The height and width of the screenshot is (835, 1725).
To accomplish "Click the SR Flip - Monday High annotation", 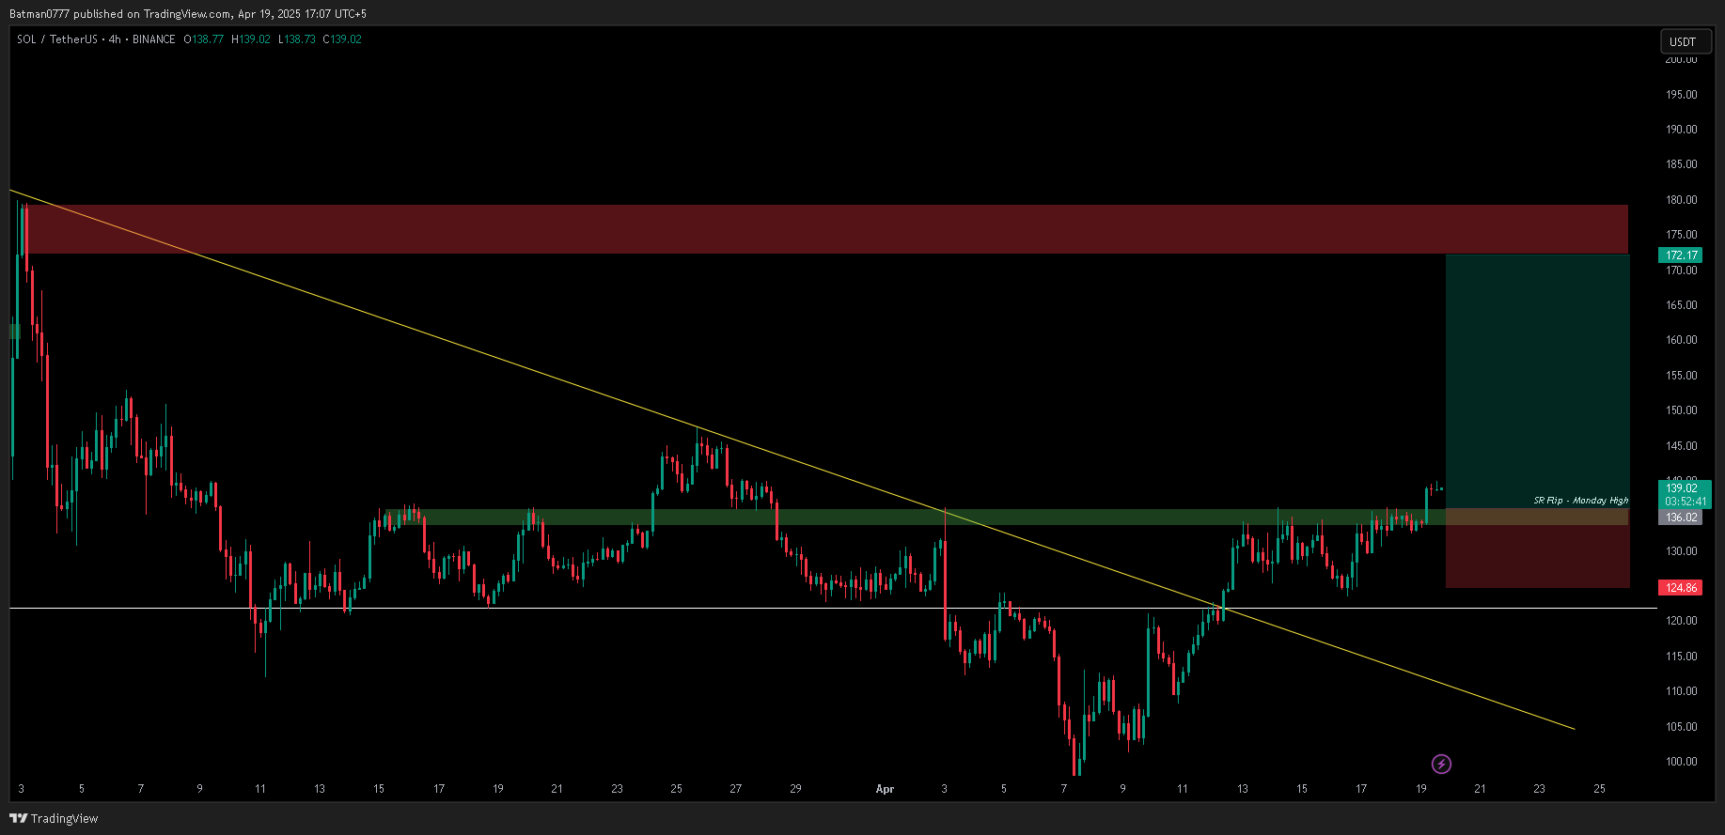I will 1581,501.
